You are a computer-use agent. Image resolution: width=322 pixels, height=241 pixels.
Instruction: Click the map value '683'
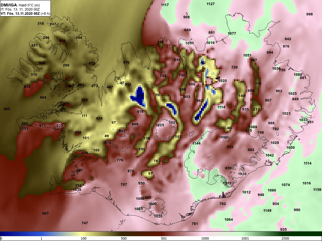pyautogui.click(x=251, y=150)
